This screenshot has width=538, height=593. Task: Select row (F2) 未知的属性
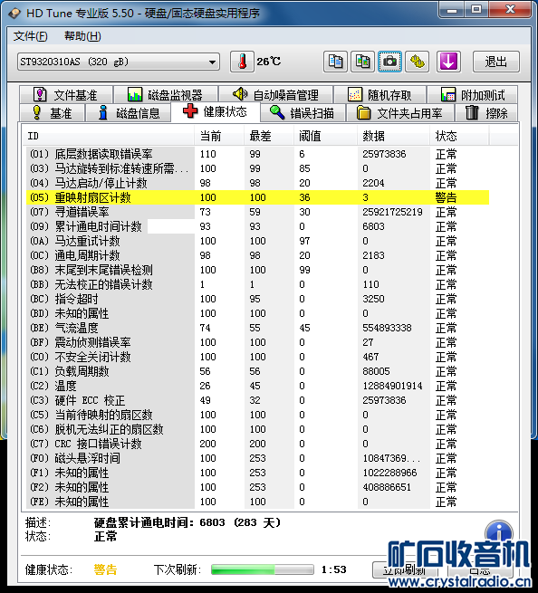tap(257, 487)
